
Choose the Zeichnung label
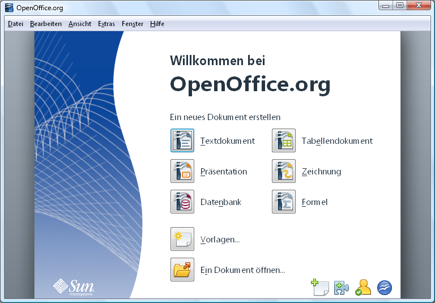(321, 172)
